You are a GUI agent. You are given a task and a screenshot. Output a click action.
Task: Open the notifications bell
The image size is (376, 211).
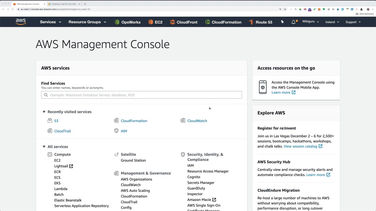293,22
